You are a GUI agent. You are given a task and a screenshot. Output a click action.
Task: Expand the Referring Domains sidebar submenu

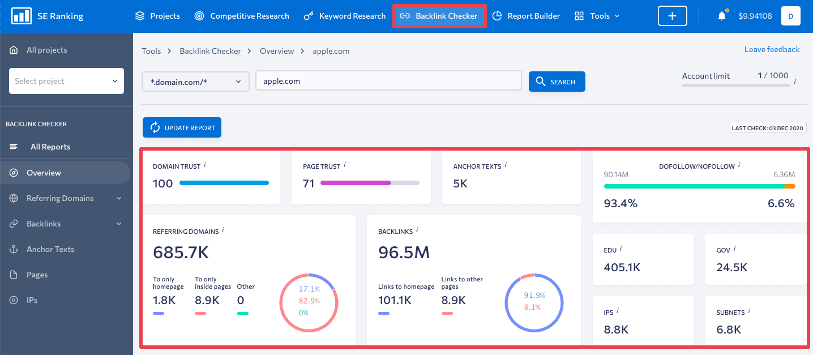(119, 198)
